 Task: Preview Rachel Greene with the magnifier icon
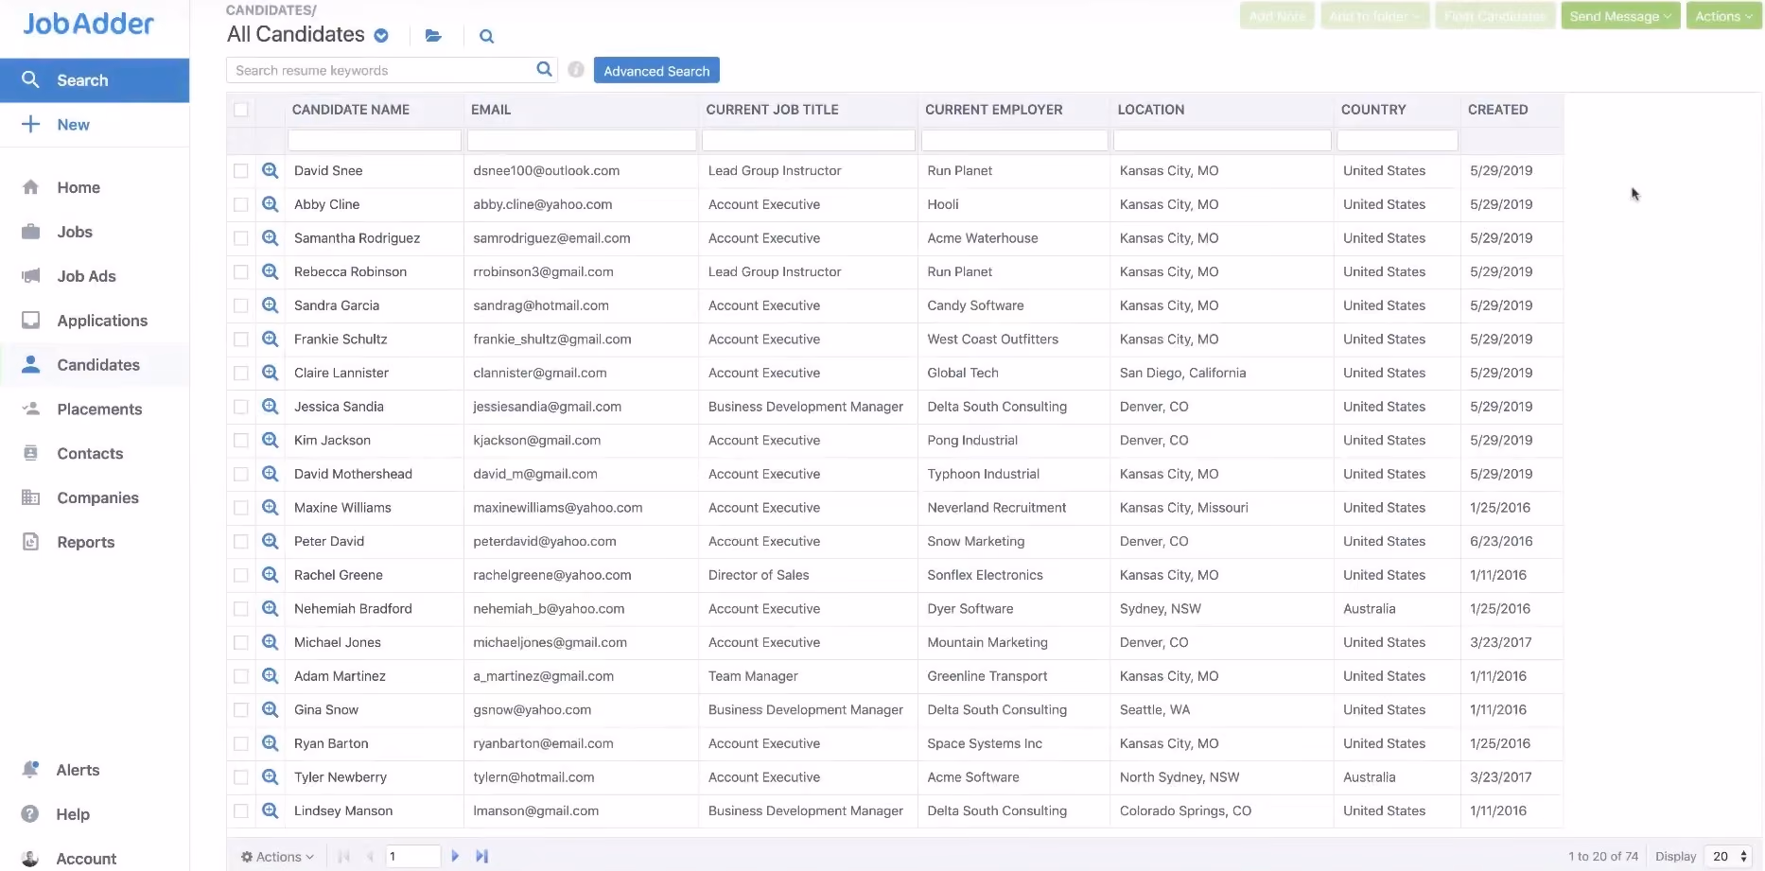pos(271,575)
